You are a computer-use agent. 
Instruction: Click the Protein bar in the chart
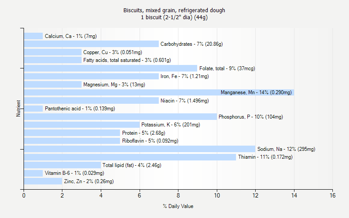point(72,133)
